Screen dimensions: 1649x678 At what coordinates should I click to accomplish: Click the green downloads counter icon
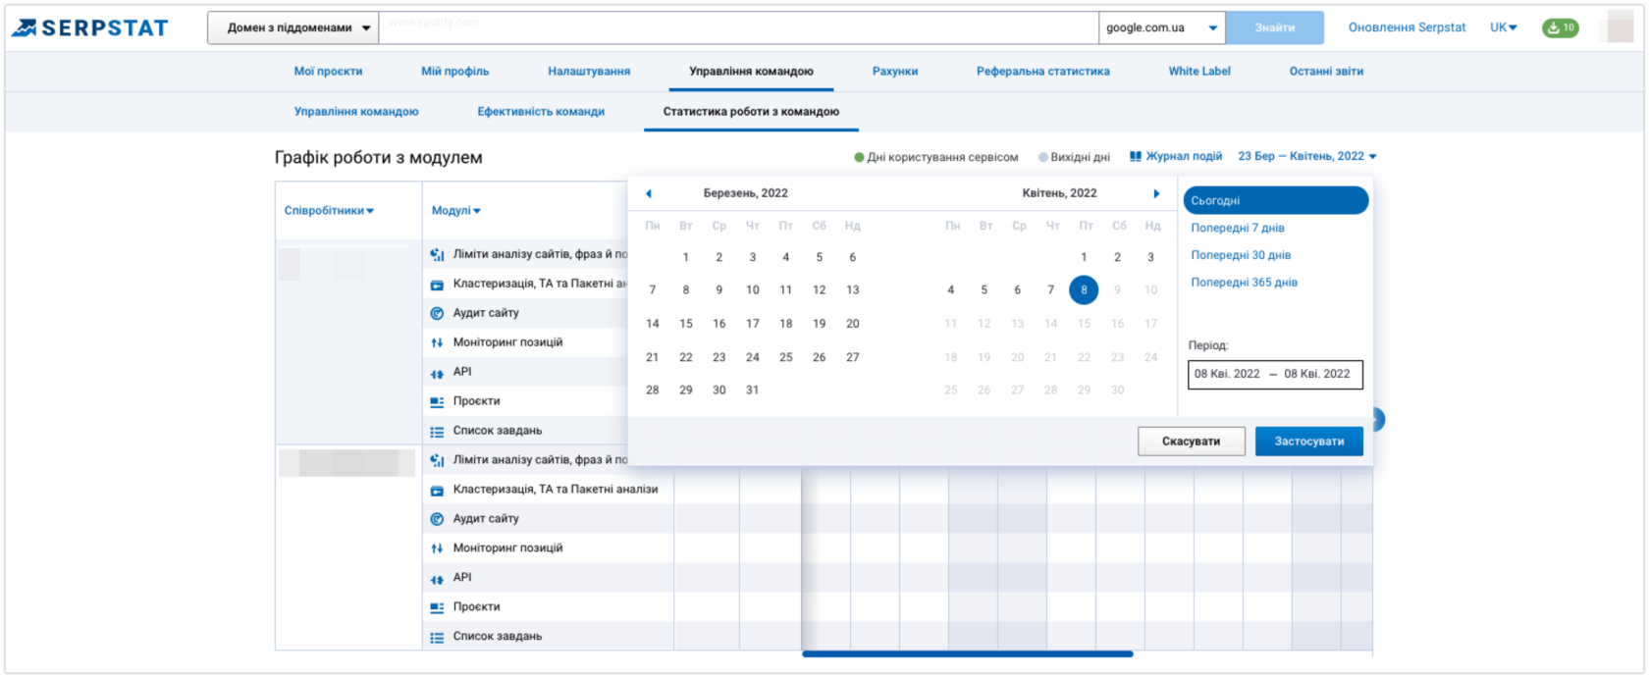[x=1560, y=28]
